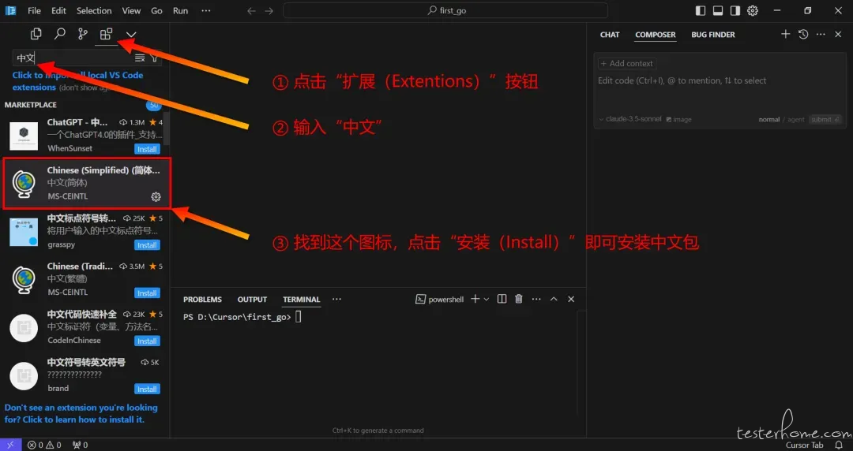Toggle primary side bar layout icon

click(701, 10)
